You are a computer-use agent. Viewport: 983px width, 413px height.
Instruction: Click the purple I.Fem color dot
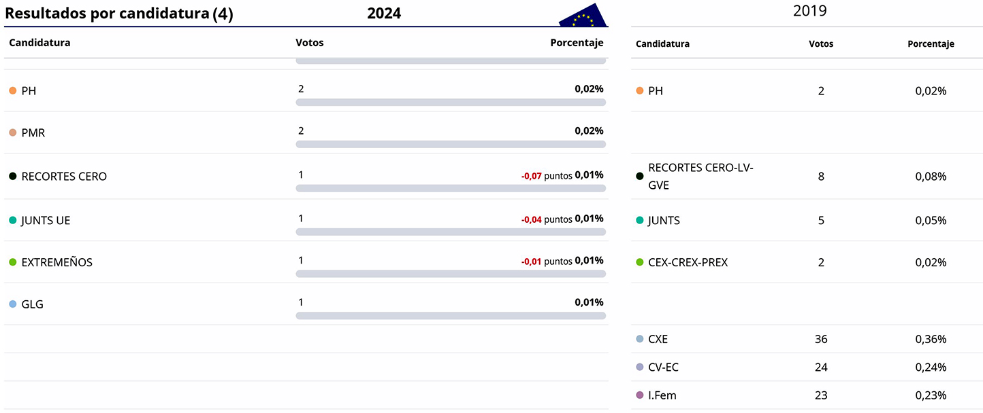[x=639, y=395]
